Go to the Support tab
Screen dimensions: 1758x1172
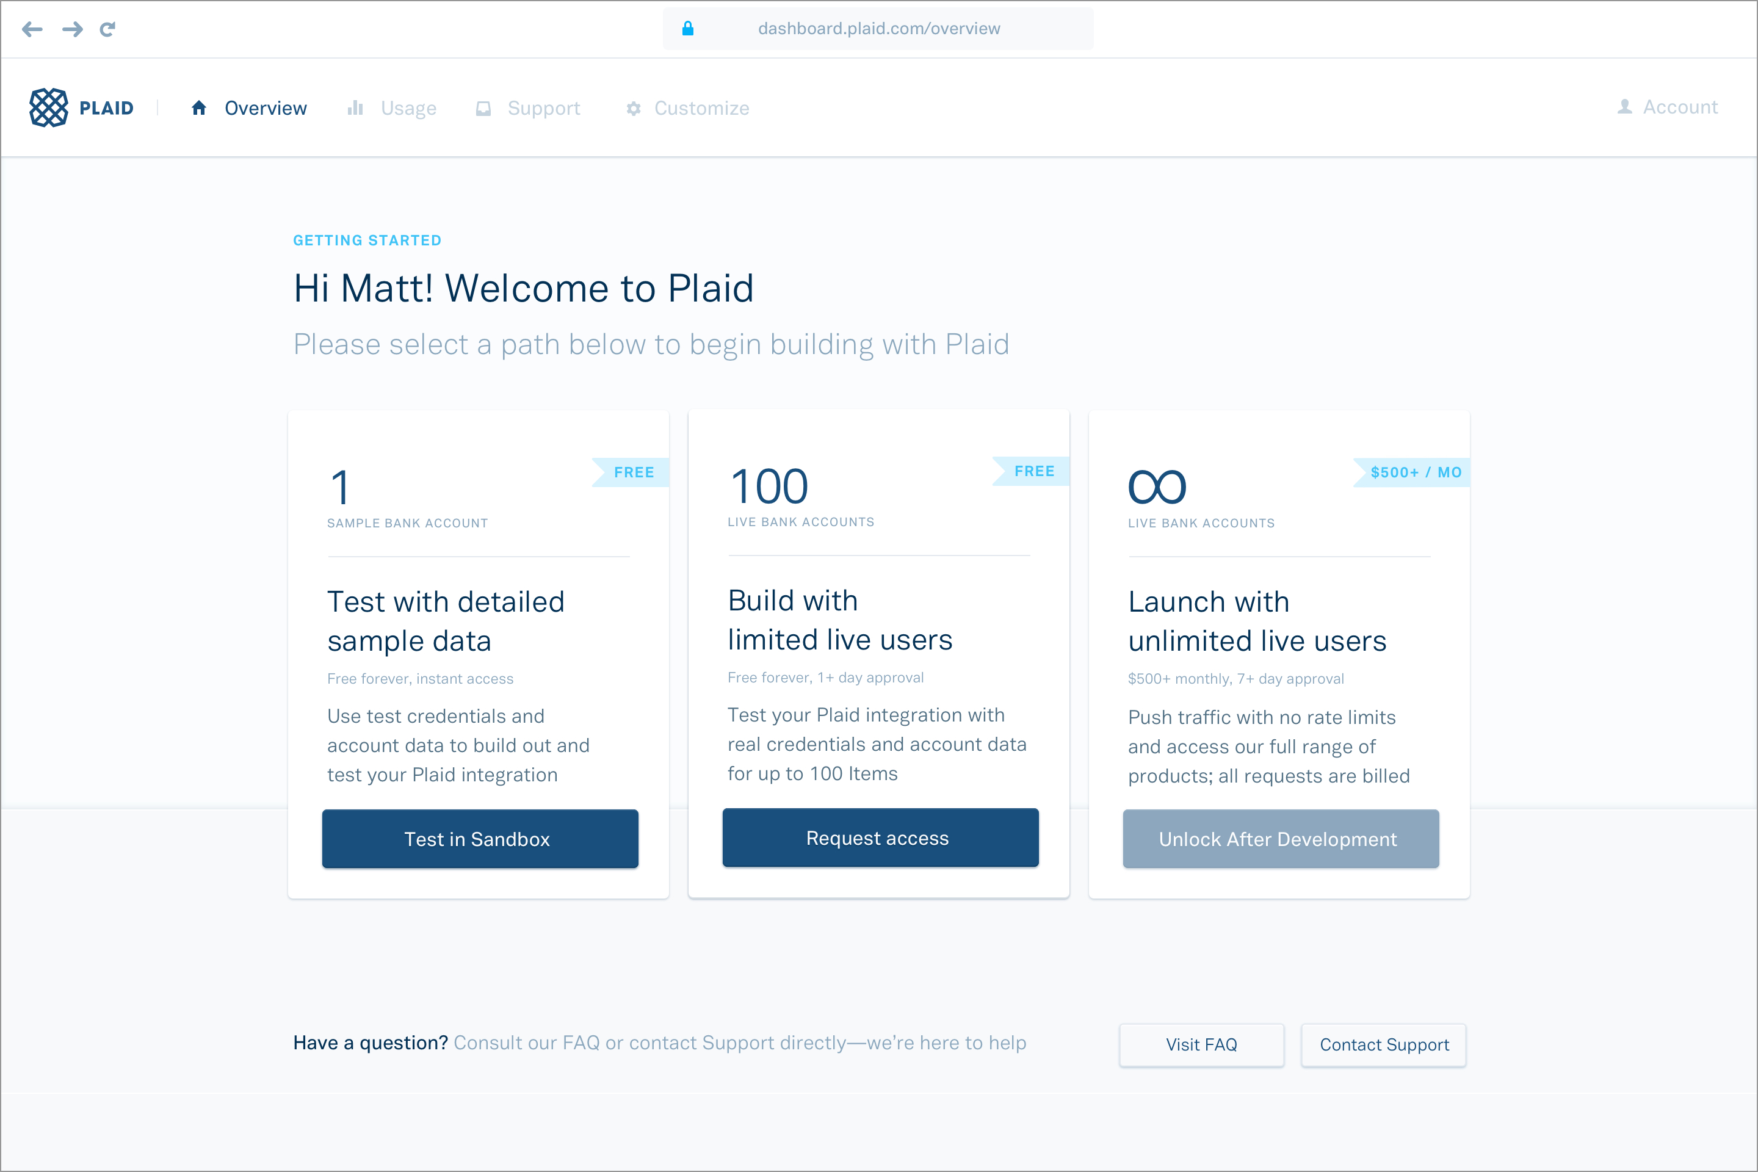coord(543,109)
